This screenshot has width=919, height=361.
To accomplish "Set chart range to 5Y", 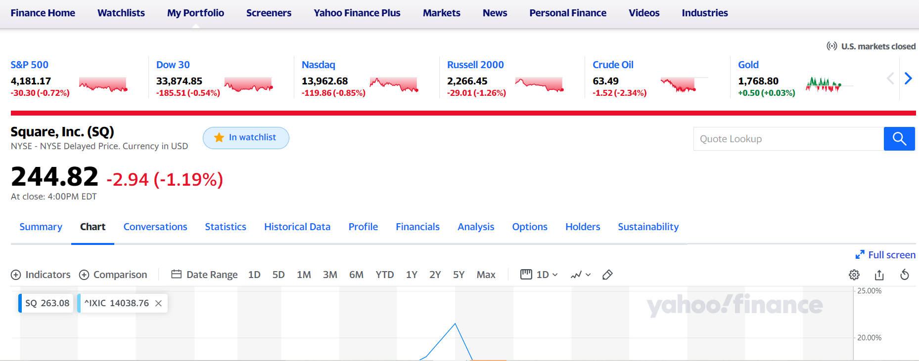I will [x=459, y=275].
